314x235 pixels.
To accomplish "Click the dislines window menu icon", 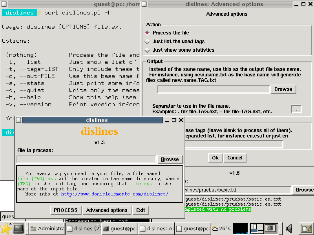I will [18, 120].
